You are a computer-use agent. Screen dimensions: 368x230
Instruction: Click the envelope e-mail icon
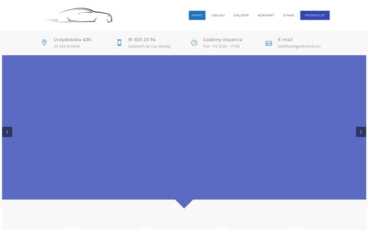pos(268,43)
